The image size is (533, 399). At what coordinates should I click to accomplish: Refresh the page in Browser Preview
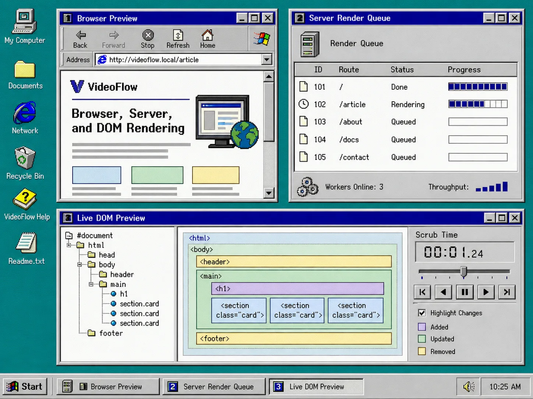click(x=178, y=39)
